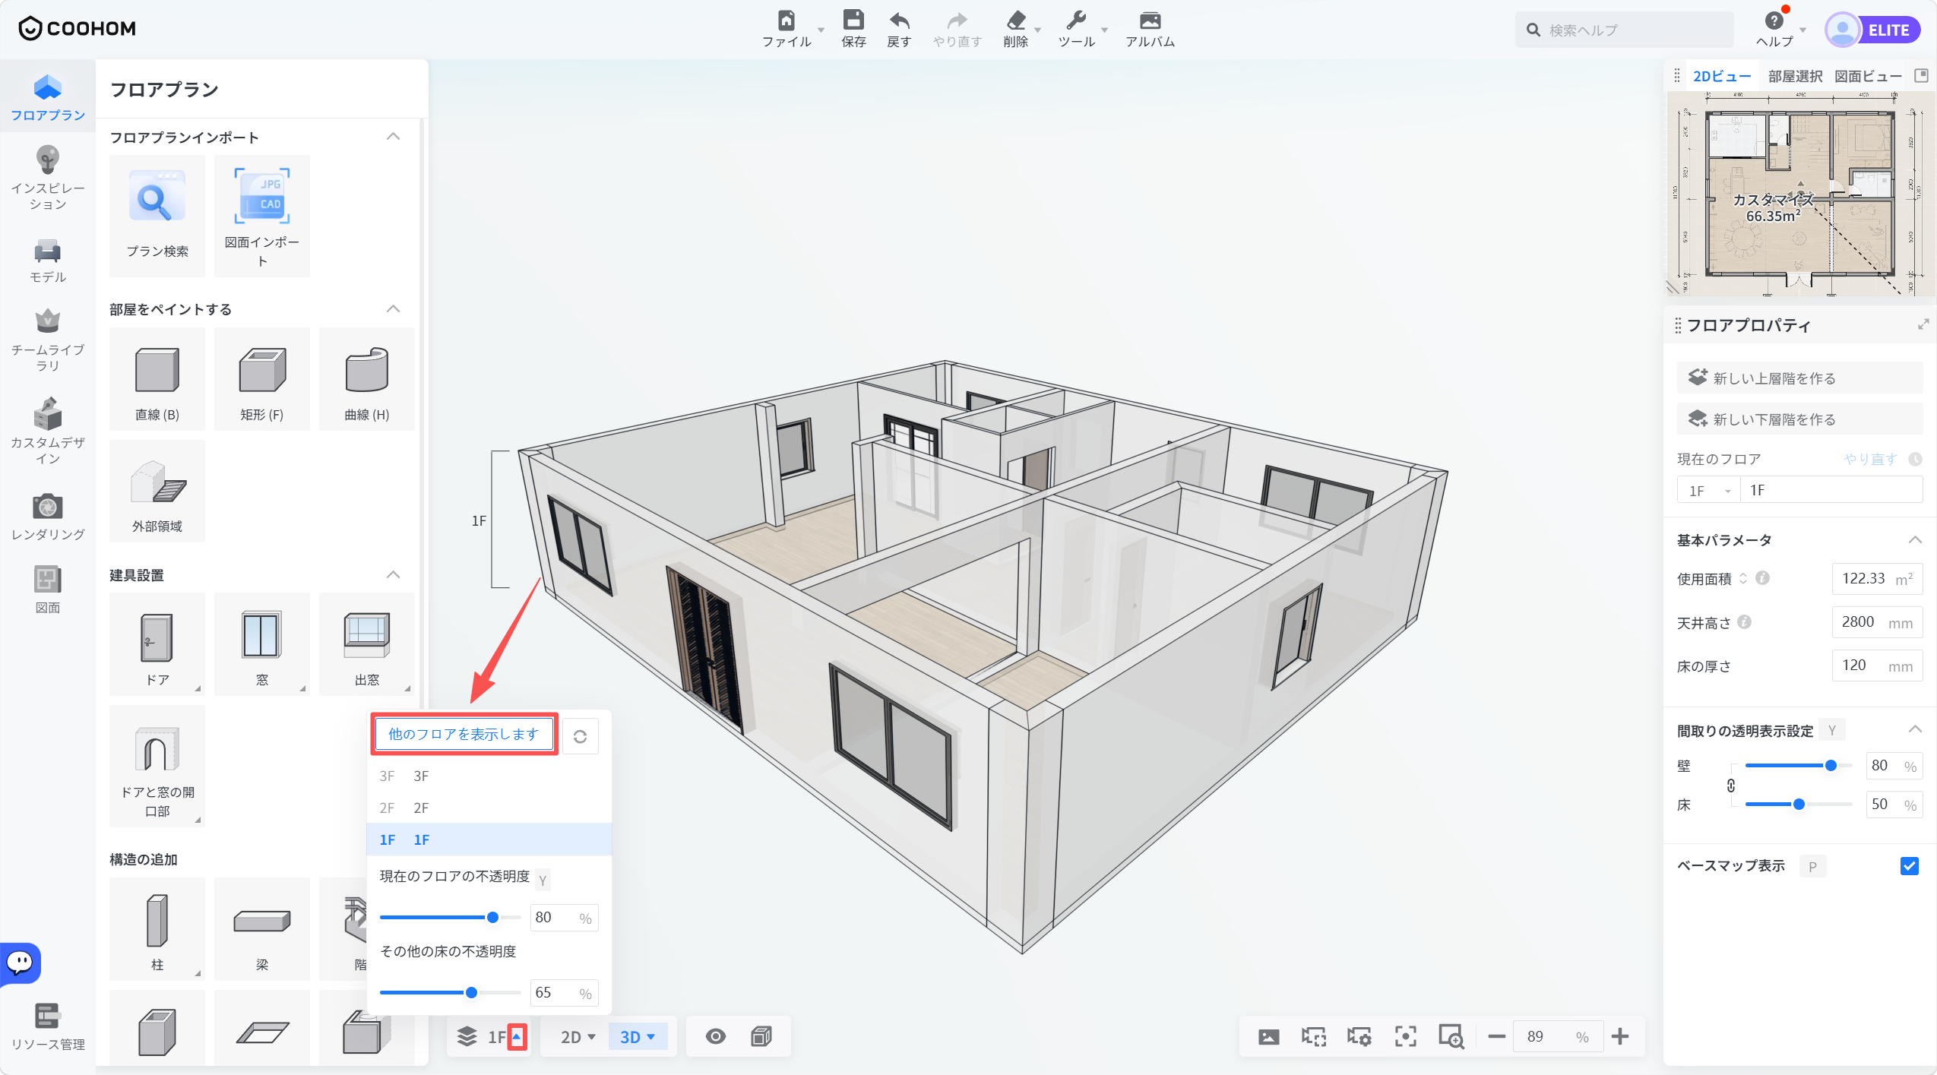1937x1075 pixels.
Task: Adjust the 現在のフロアの不透明度 slider
Action: pos(492,917)
